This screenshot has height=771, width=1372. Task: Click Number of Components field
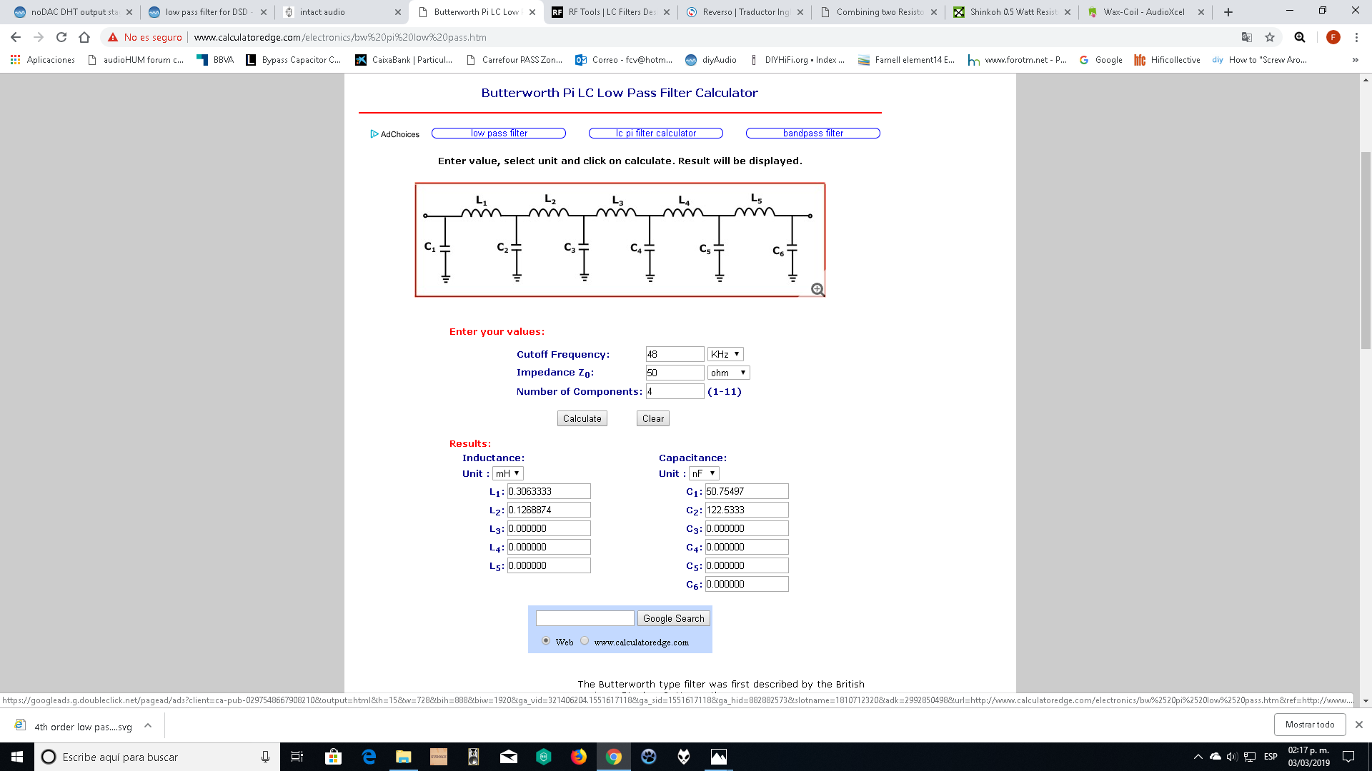point(675,391)
